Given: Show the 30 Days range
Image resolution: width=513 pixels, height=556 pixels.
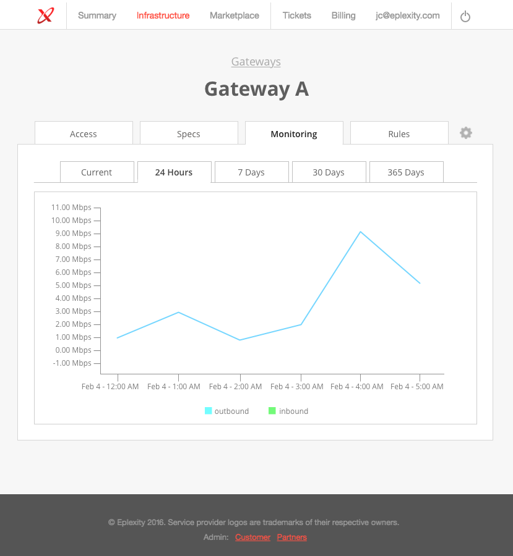Looking at the screenshot, I should click(x=329, y=172).
